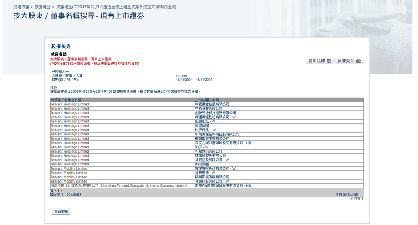This screenshot has width=418, height=225.
Task: Click the date range 16/11/2021 - 16/11/2022
Action: 194,80
